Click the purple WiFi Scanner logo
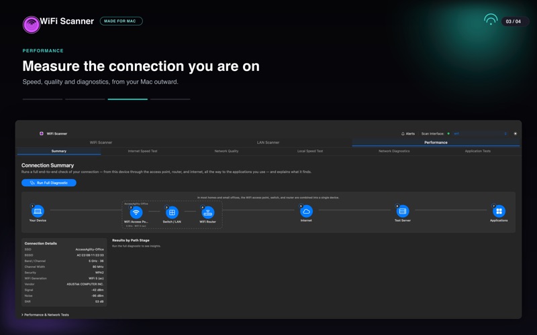 pyautogui.click(x=32, y=25)
